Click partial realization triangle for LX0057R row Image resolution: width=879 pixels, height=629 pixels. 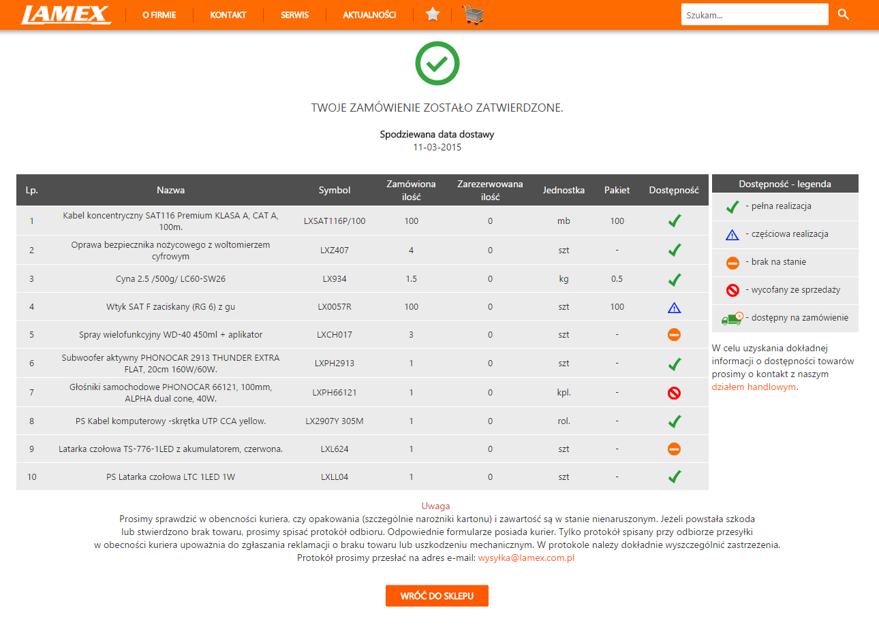pyautogui.click(x=674, y=308)
